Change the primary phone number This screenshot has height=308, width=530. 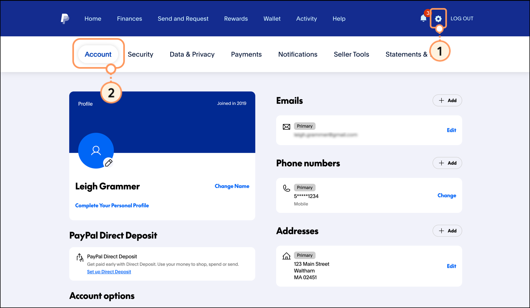click(x=447, y=196)
